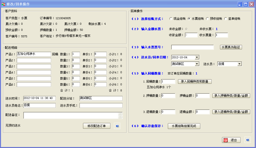Click the 回桶 label beside 产品1
This screenshot has width=256, height=148.
[55, 54]
